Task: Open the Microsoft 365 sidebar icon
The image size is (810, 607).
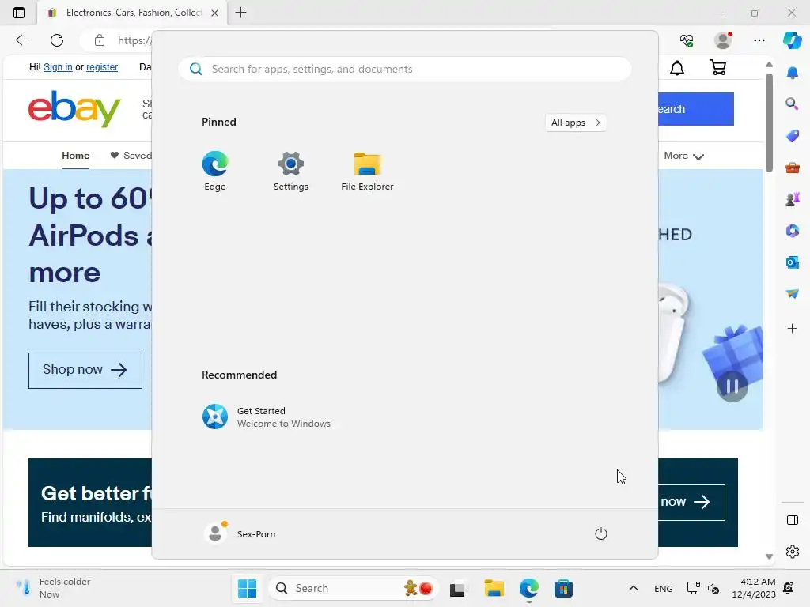Action: coord(792,231)
